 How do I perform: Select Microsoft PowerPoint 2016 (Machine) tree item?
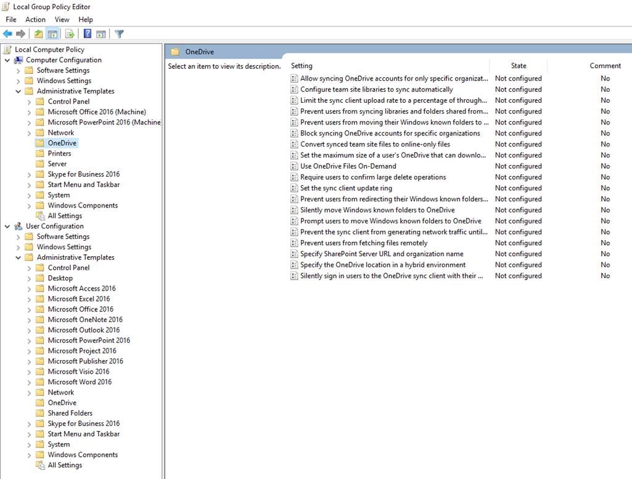(104, 123)
